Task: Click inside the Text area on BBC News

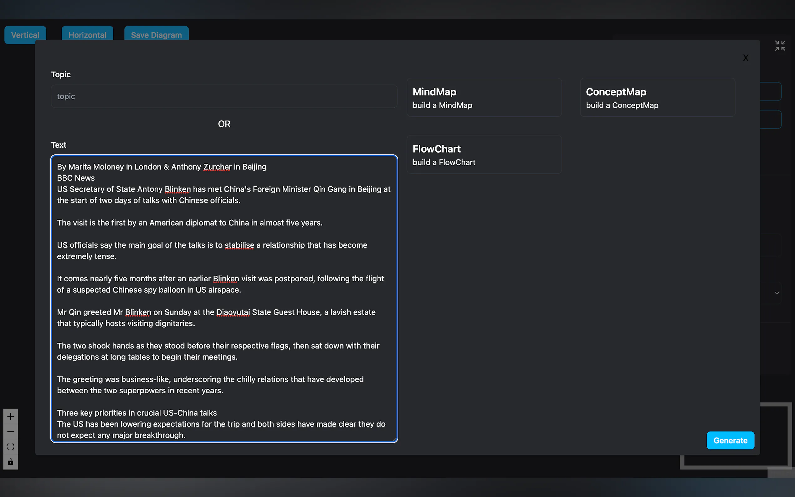Action: click(76, 178)
